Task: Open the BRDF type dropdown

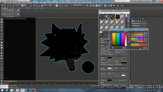Action: click(106, 85)
